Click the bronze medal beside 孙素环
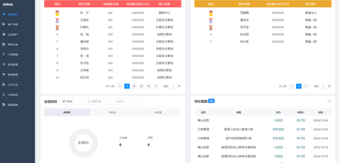This screenshot has height=163, width=339. (x=57, y=28)
